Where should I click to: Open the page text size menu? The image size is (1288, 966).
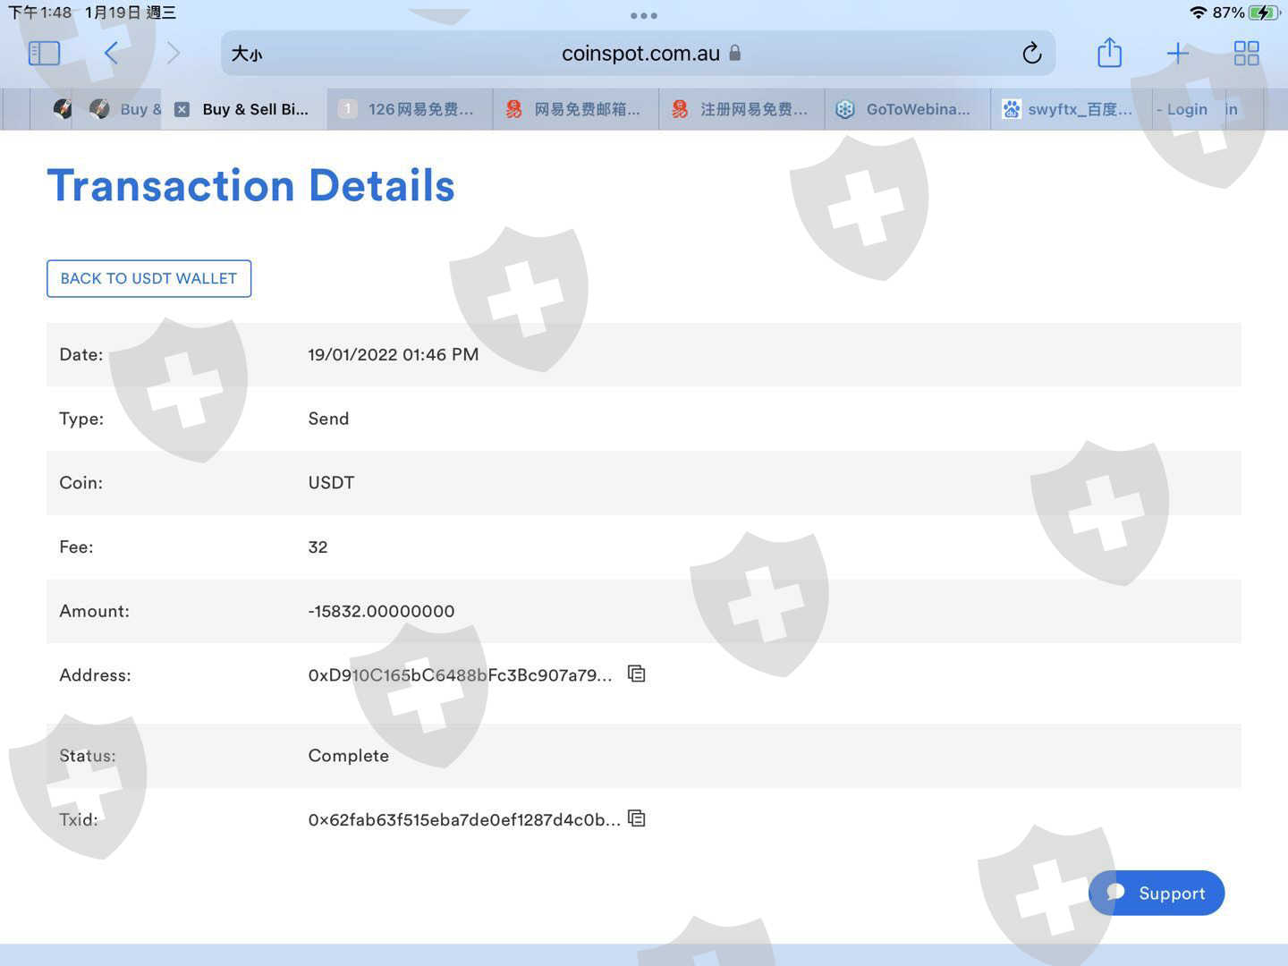pos(247,54)
